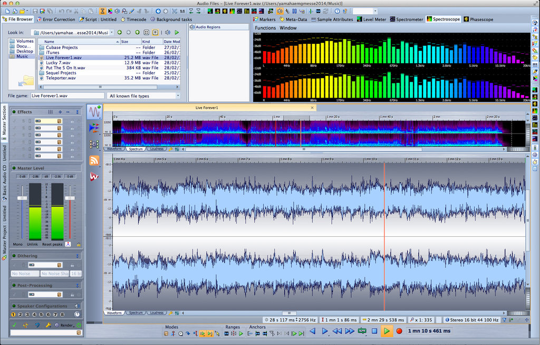Click the Mono button
The width and height of the screenshot is (540, 345).
pos(17,244)
